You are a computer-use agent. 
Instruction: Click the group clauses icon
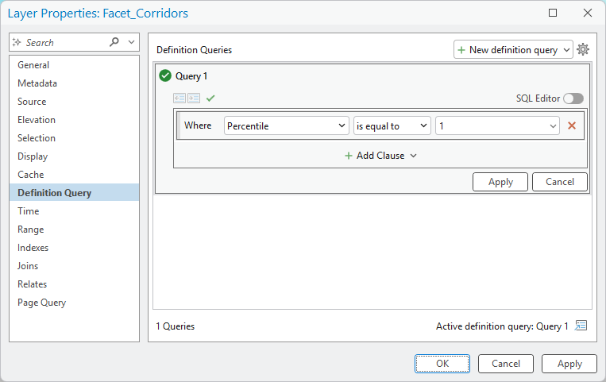[x=194, y=98]
